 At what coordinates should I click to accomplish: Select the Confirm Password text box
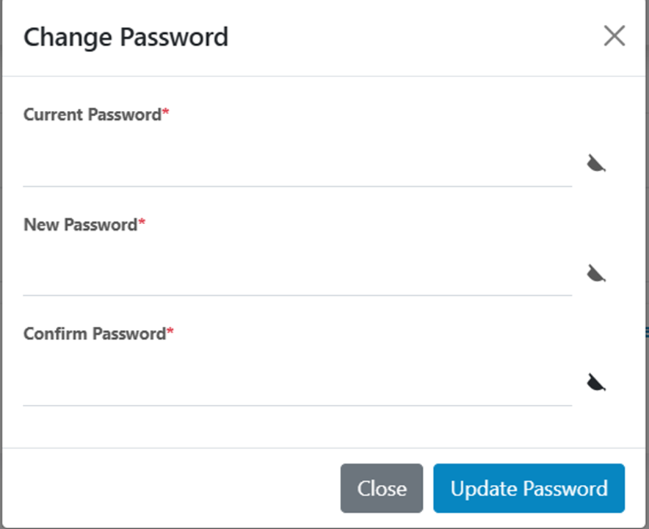(297, 382)
